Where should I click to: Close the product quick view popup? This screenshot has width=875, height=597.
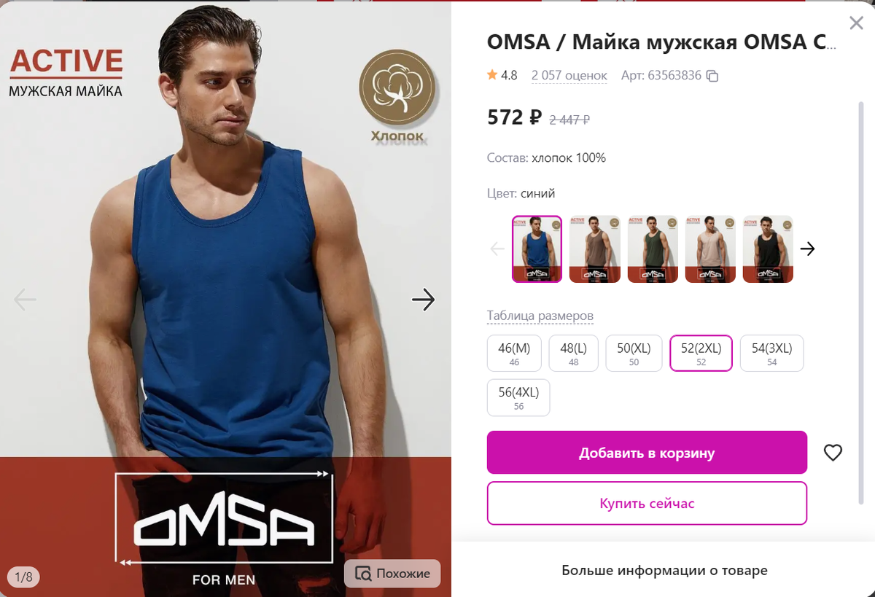click(856, 23)
